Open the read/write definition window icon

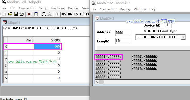coord(36,14)
